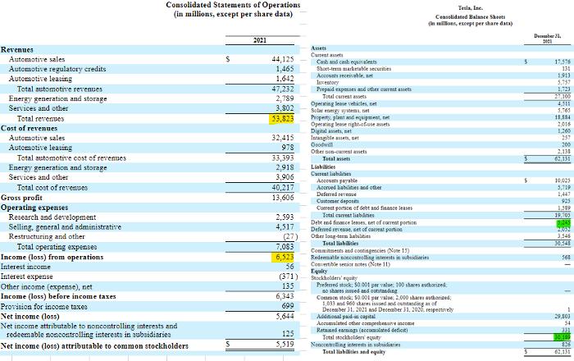Select Net income attributable to common stockholders 5,519
The height and width of the screenshot is (361, 574).
[x=285, y=344]
